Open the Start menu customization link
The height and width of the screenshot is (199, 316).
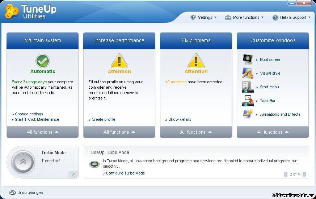pyautogui.click(x=269, y=87)
